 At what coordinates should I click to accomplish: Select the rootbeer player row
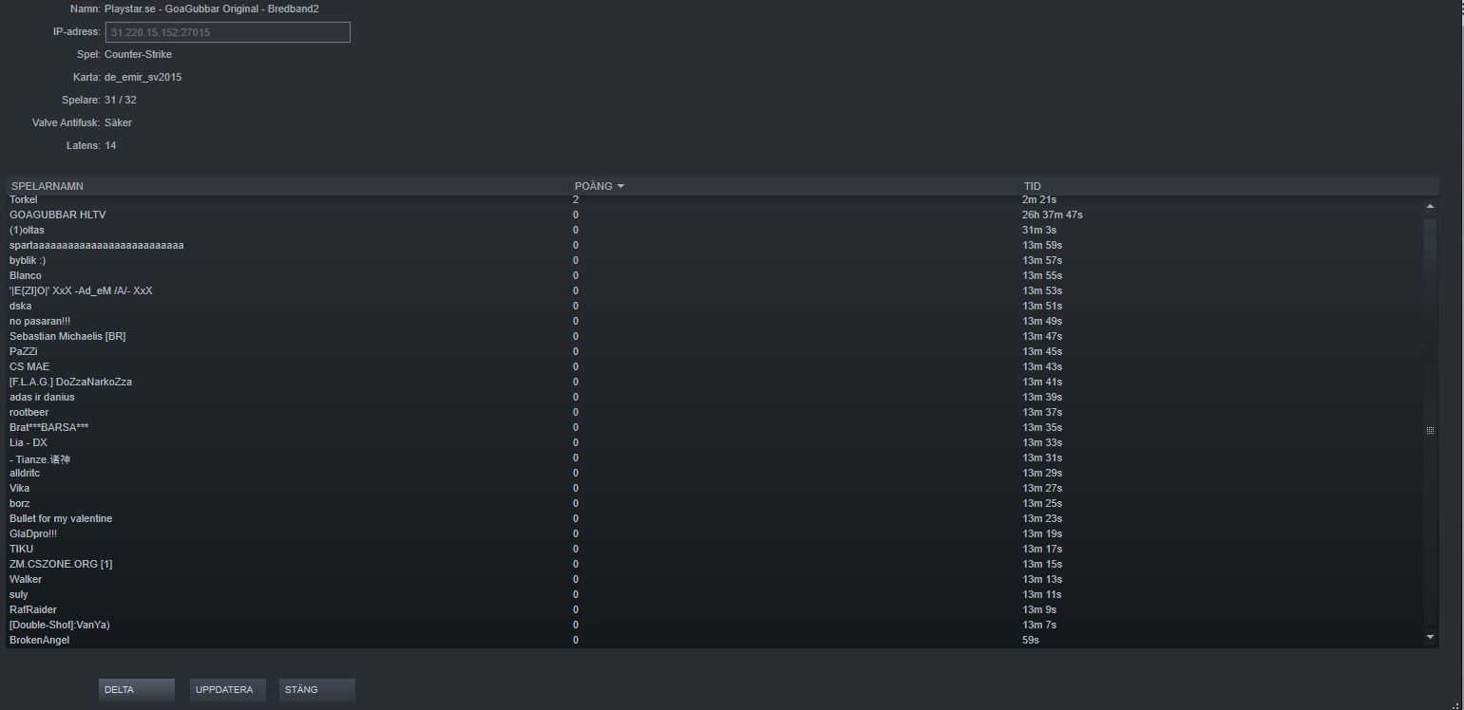click(x=29, y=413)
